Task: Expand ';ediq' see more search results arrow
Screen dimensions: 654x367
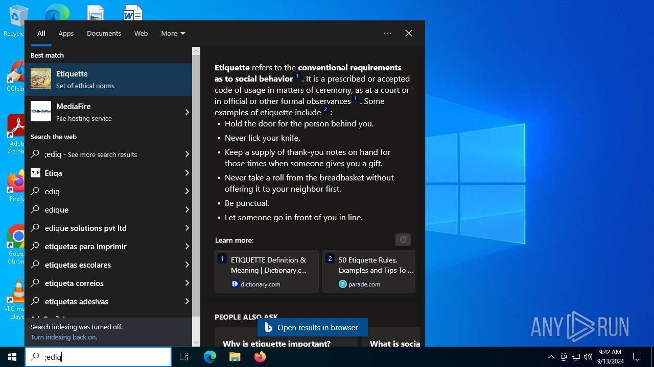Action: [x=187, y=154]
